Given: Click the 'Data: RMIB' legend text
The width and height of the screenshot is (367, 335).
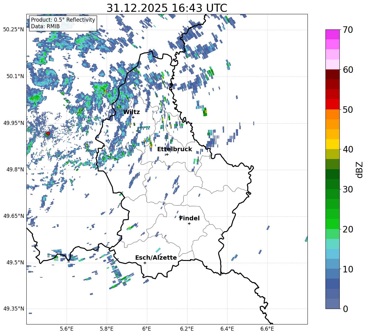Looking at the screenshot, I should [x=45, y=26].
